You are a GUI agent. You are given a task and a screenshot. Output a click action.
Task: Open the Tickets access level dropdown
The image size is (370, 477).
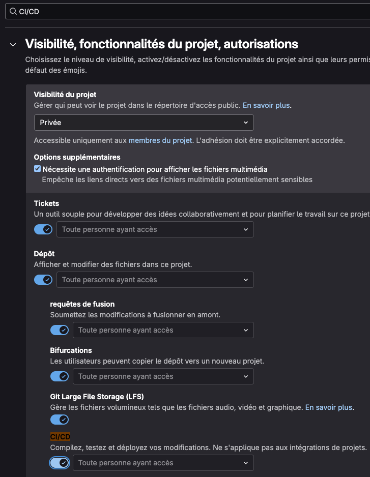tap(155, 229)
